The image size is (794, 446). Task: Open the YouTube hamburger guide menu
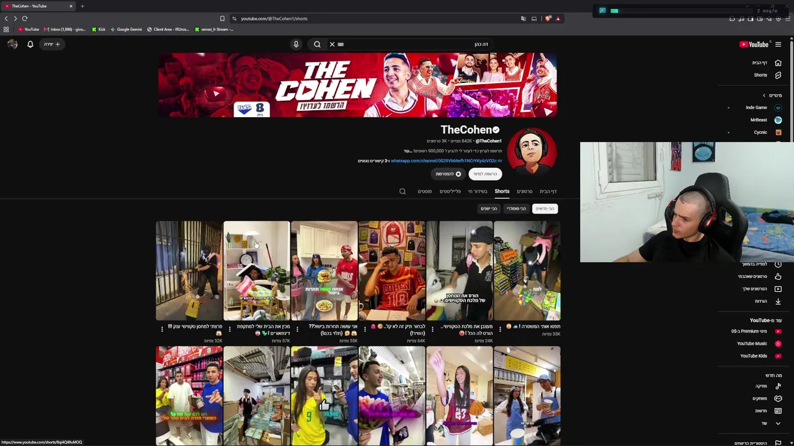pyautogui.click(x=778, y=44)
